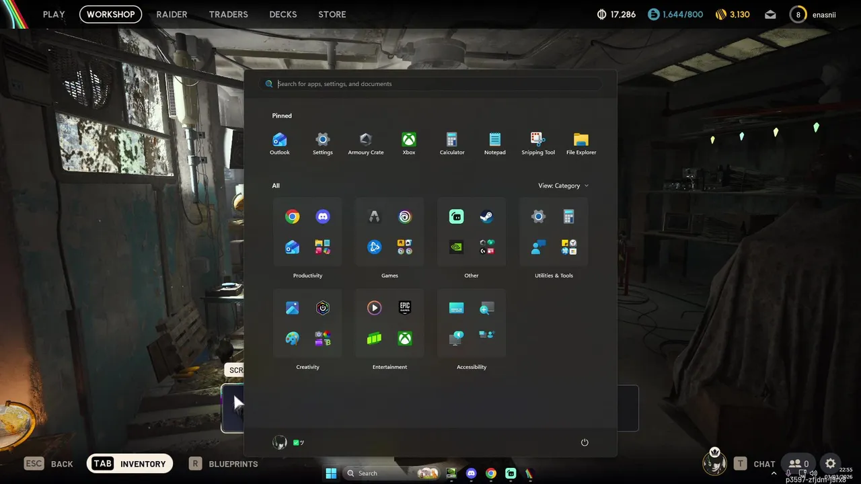Viewport: 861px width, 484px height.
Task: Click 1,644/800 currency counter
Action: [x=675, y=14]
